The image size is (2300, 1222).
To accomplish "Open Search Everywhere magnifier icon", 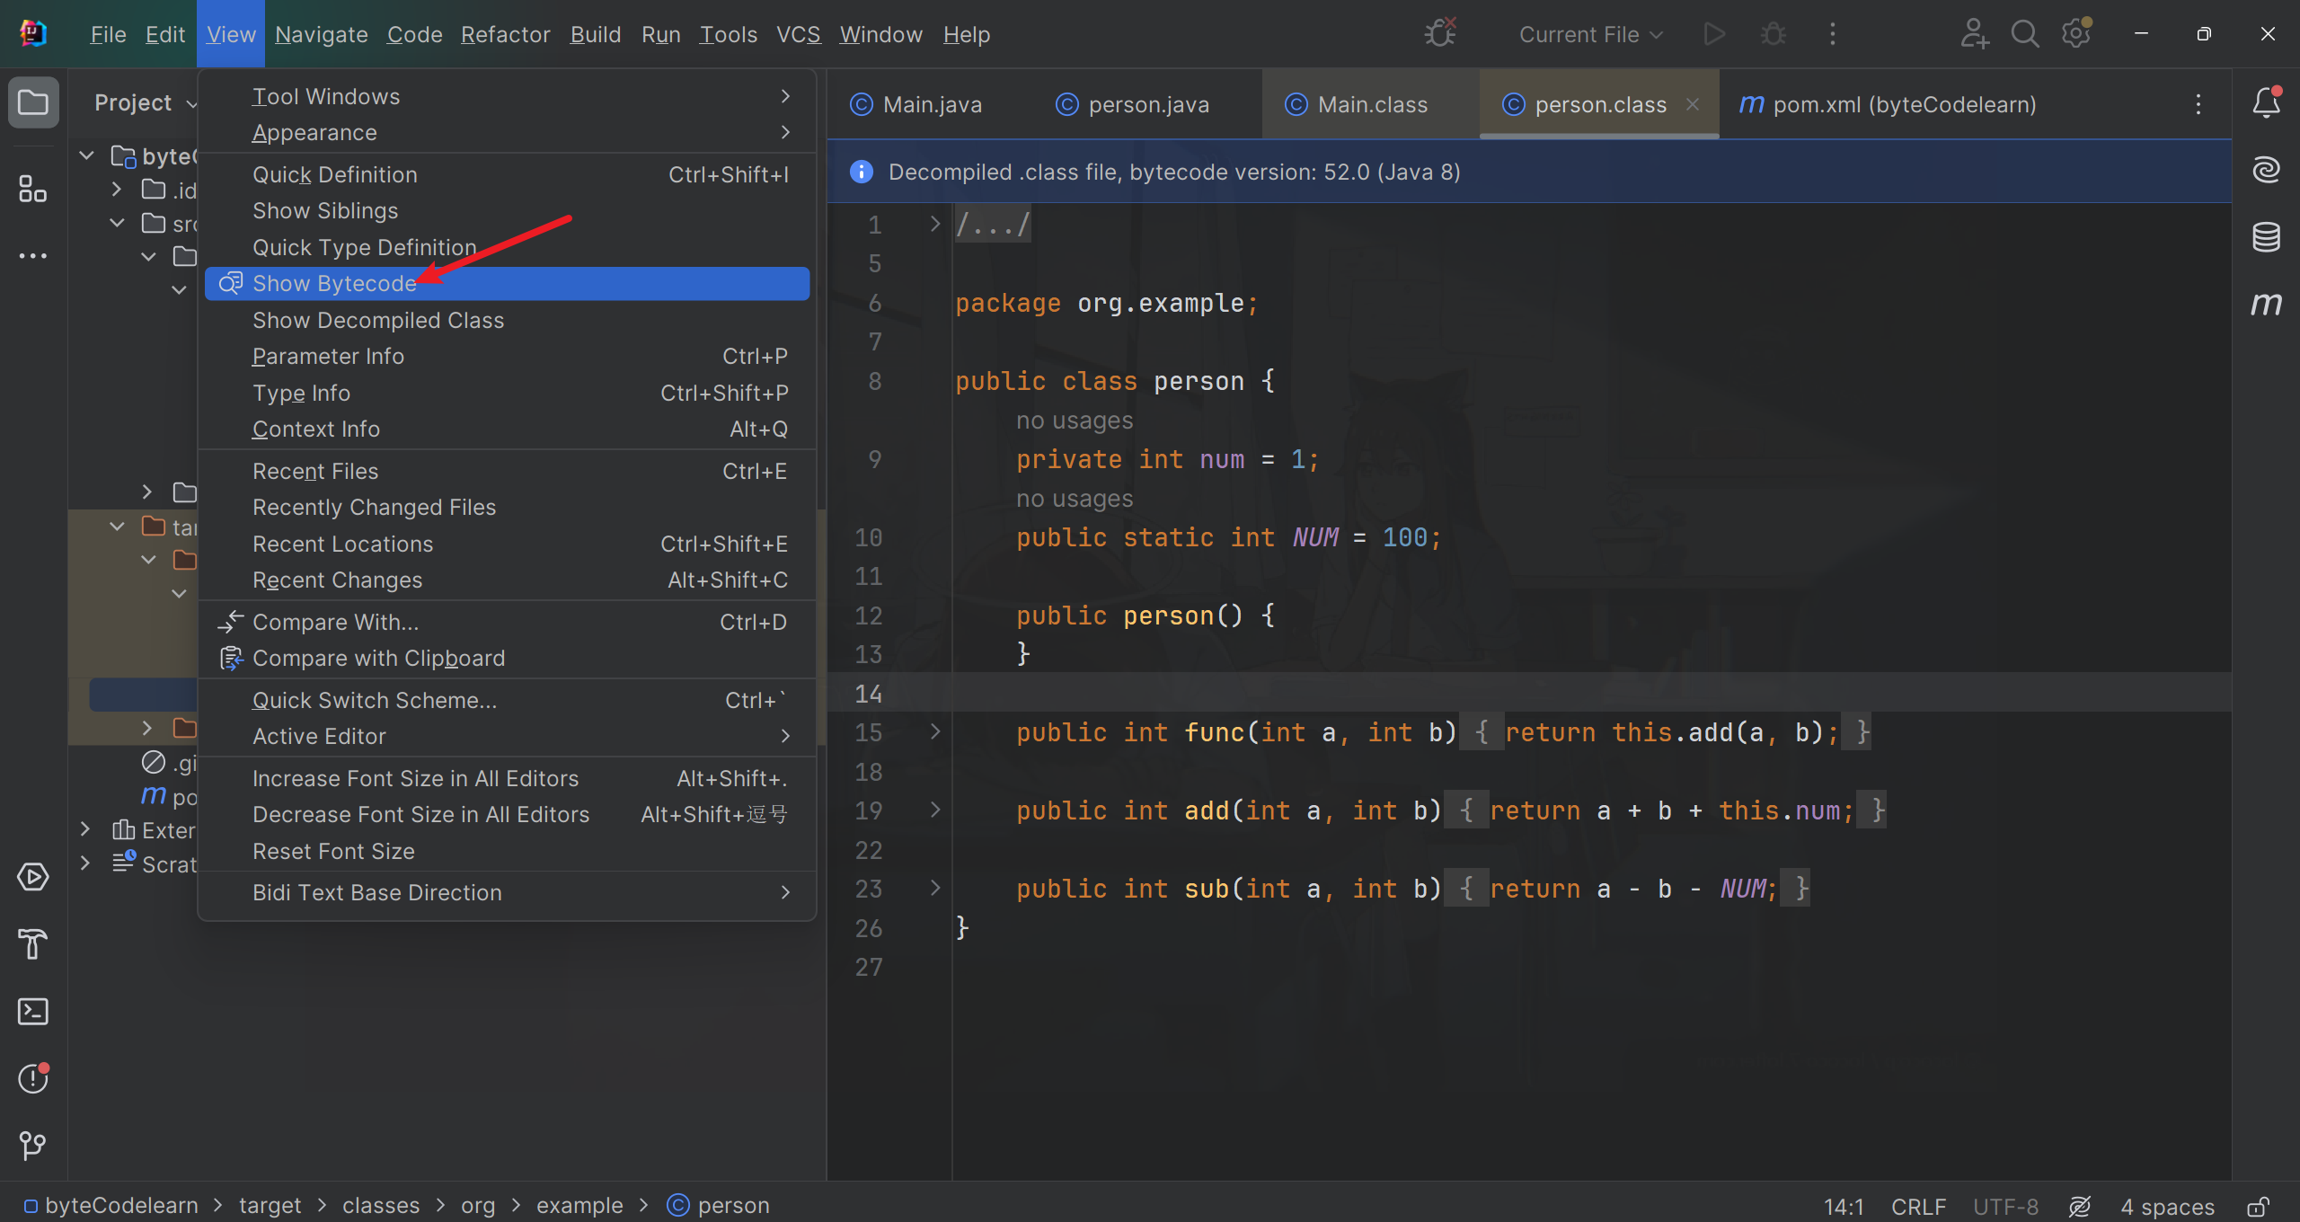I will point(2025,34).
